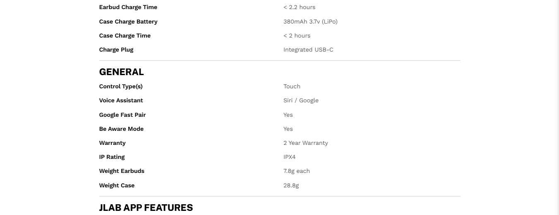Click the Control Type(s) label
The image size is (559, 215).
click(x=120, y=86)
